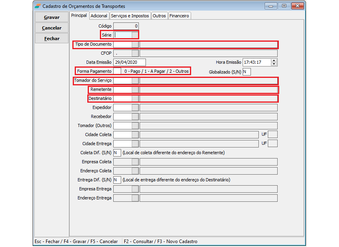The width and height of the screenshot is (339, 247).
Task: Click the Data Emissão date field
Action: [129, 62]
